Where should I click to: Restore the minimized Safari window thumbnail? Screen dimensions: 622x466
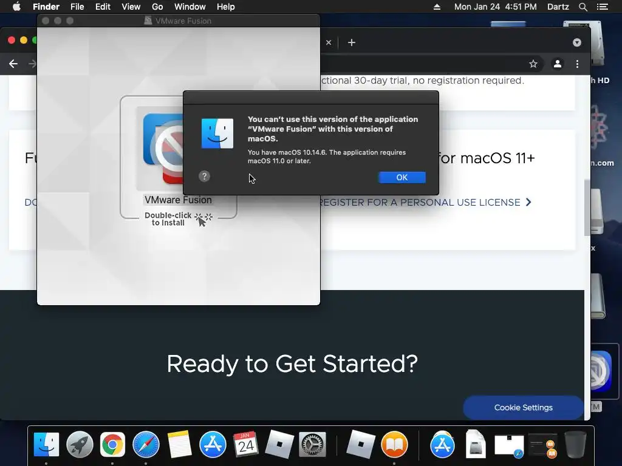coord(509,446)
